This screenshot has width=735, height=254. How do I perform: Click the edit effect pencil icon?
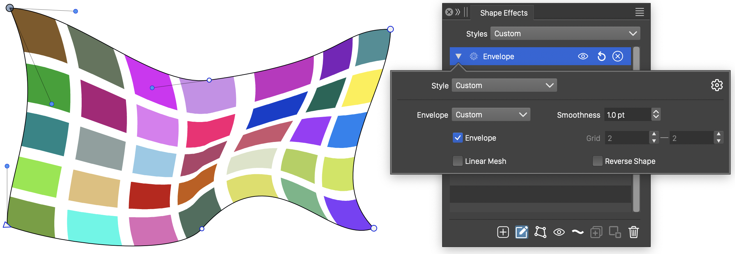(x=521, y=232)
